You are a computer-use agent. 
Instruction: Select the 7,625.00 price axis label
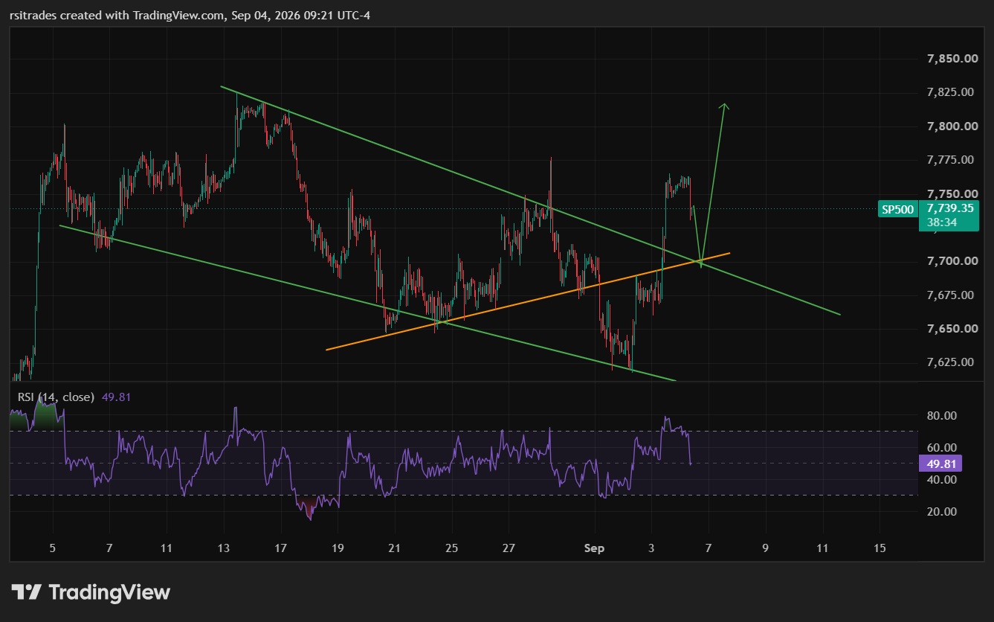click(952, 362)
